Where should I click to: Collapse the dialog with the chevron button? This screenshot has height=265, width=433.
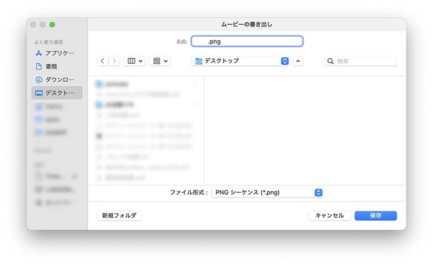[x=298, y=62]
